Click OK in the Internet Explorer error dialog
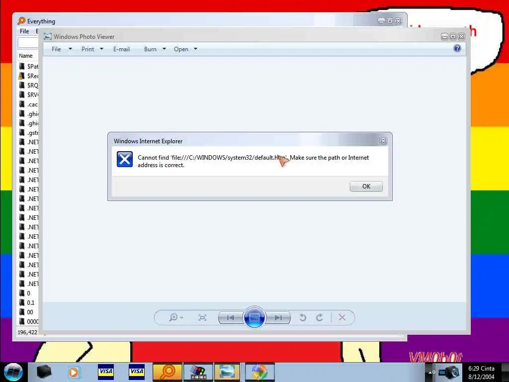This screenshot has height=382, width=509. click(366, 186)
